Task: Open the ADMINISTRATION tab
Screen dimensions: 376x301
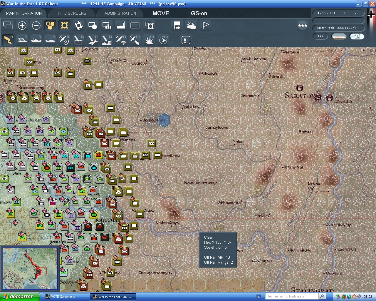Action: point(120,13)
